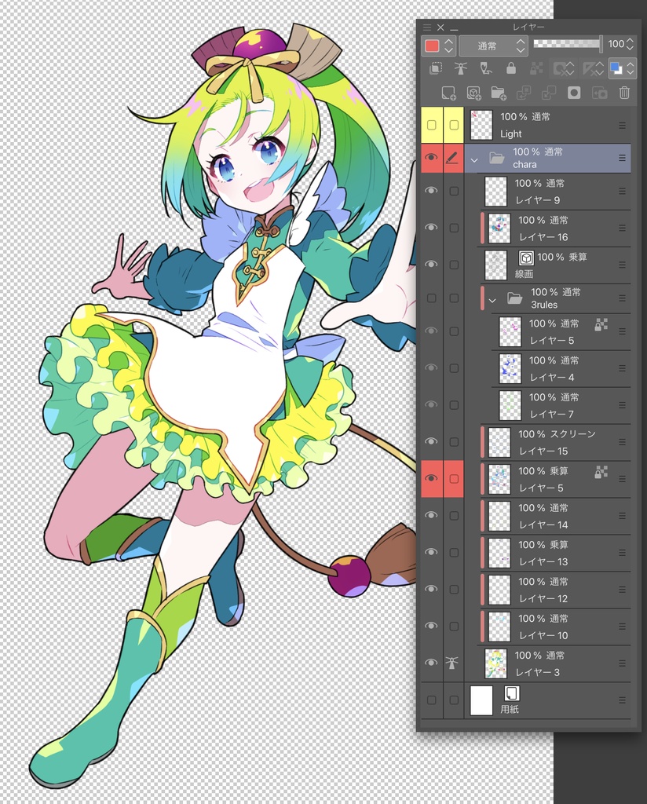
Task: Expand the 3rules folder contents
Action: click(x=492, y=298)
